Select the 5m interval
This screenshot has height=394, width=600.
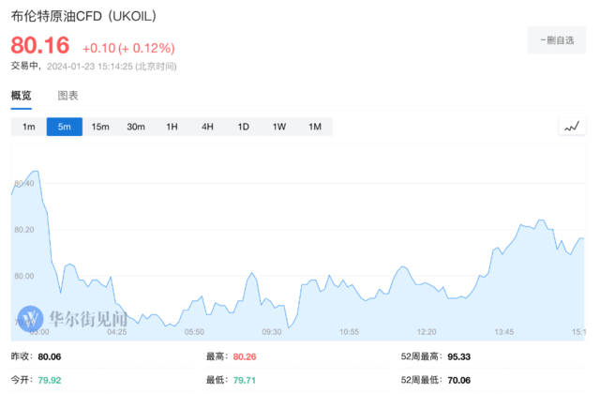(x=65, y=127)
